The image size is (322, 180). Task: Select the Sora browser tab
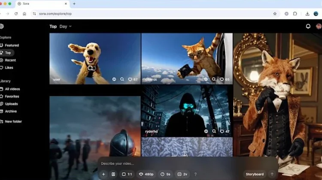click(x=42, y=4)
